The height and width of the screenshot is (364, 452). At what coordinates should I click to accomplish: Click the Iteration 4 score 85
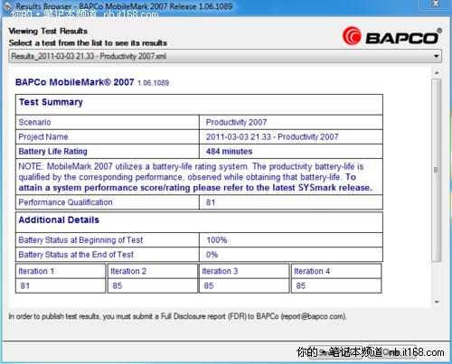coord(301,285)
